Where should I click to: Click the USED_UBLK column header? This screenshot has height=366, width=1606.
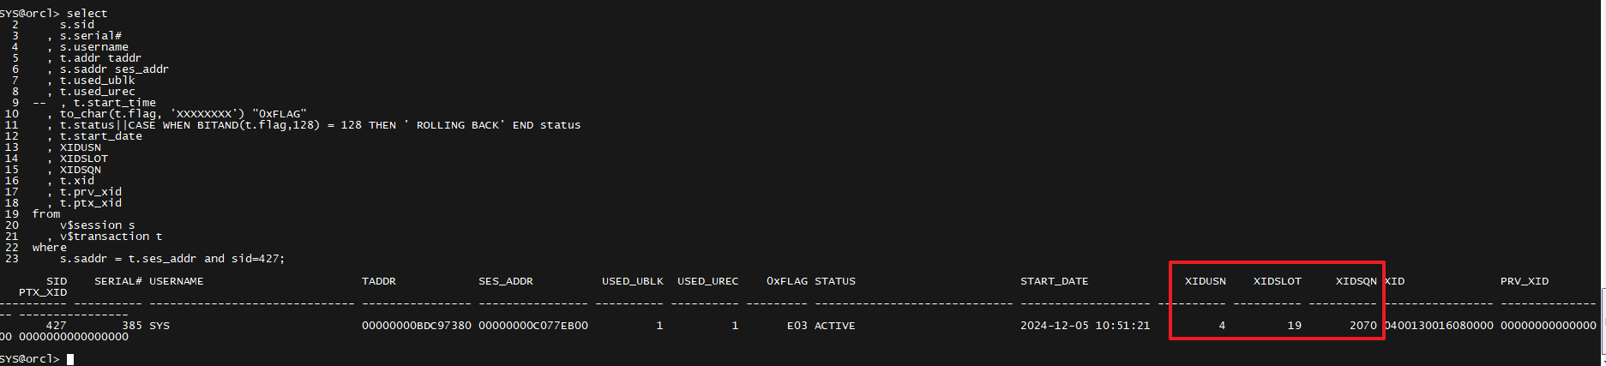tap(632, 281)
